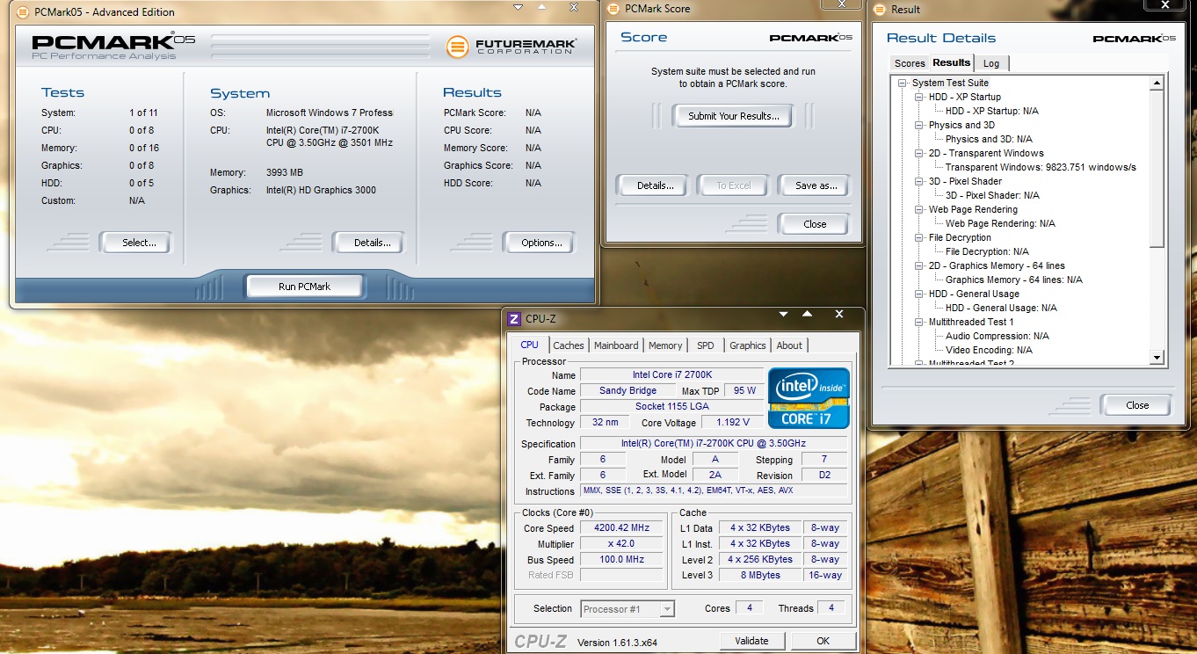
Task: Click the Intel Core i7 logo badge
Action: point(809,397)
